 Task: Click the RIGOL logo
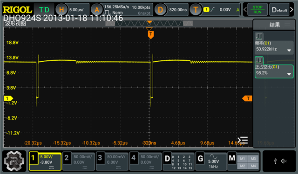click(17, 10)
